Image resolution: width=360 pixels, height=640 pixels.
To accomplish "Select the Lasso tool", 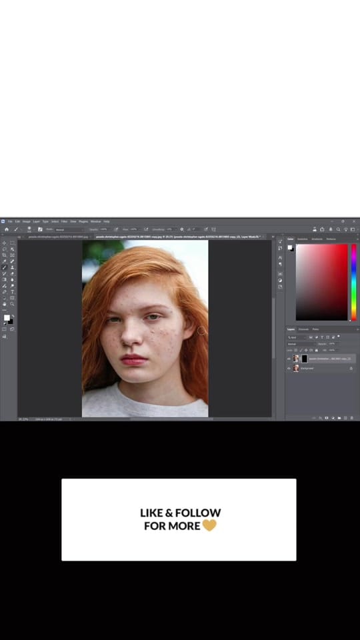I will 5,249.
